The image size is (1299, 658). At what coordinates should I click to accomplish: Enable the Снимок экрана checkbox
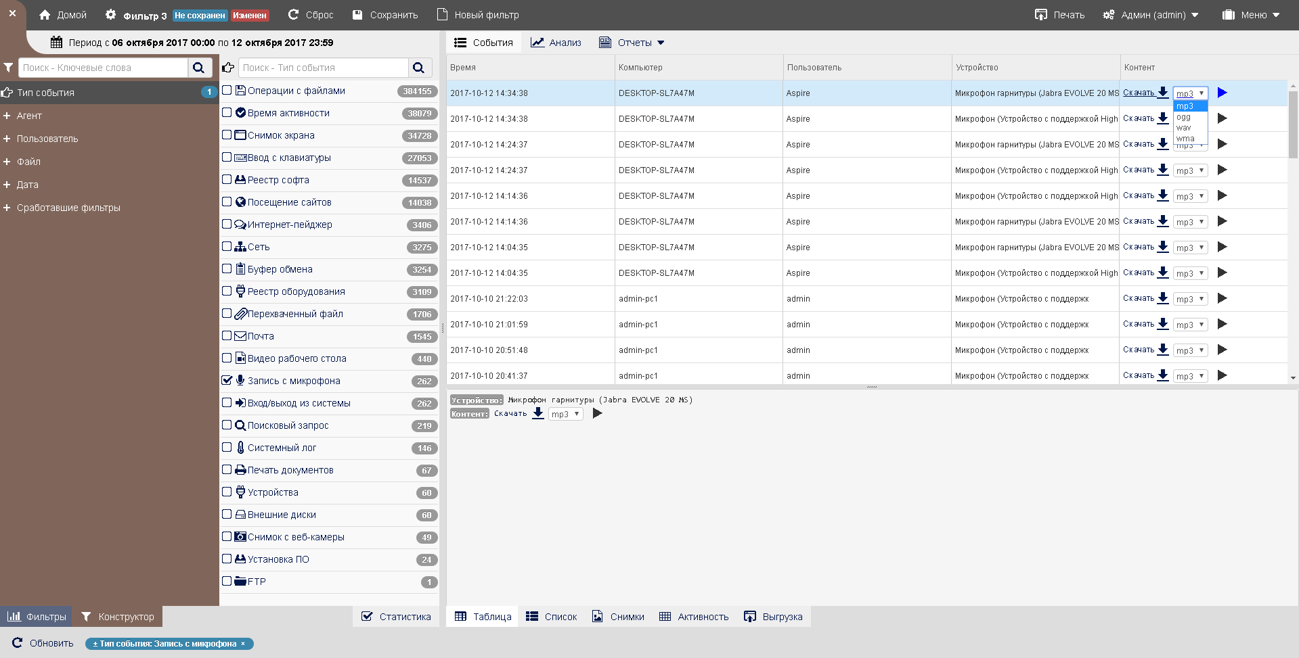pyautogui.click(x=227, y=135)
